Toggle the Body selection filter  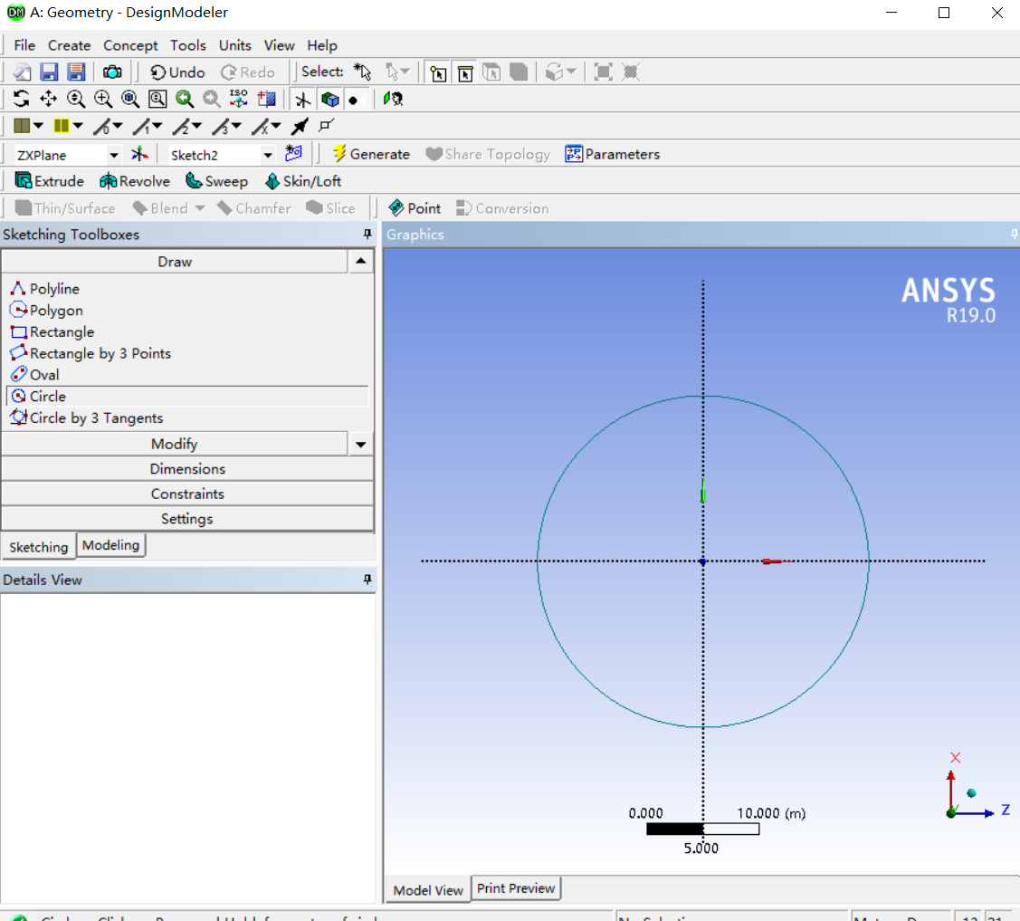(x=519, y=72)
